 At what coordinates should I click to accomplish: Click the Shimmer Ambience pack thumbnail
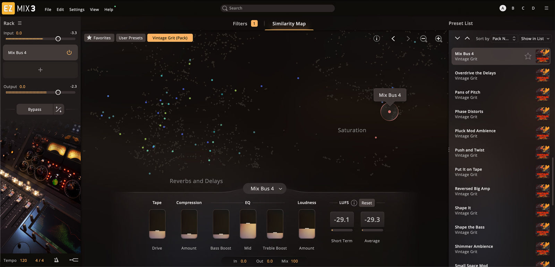click(543, 249)
